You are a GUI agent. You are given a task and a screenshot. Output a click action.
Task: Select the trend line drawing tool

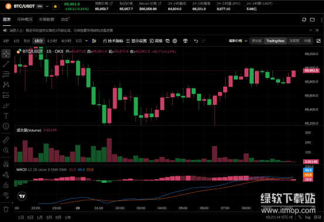click(x=6, y=64)
